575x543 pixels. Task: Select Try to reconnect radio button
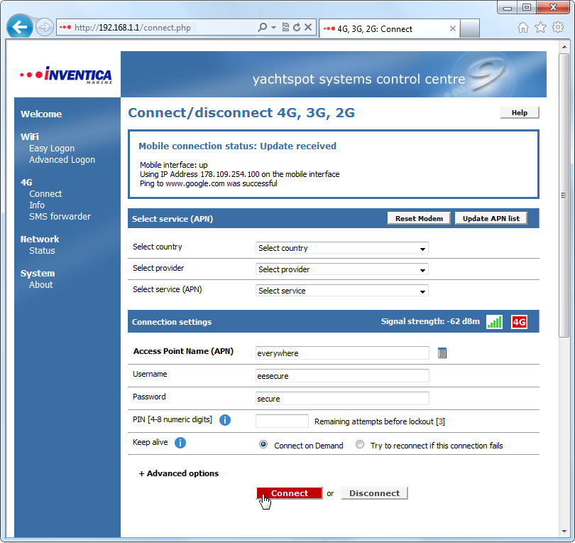tap(360, 445)
